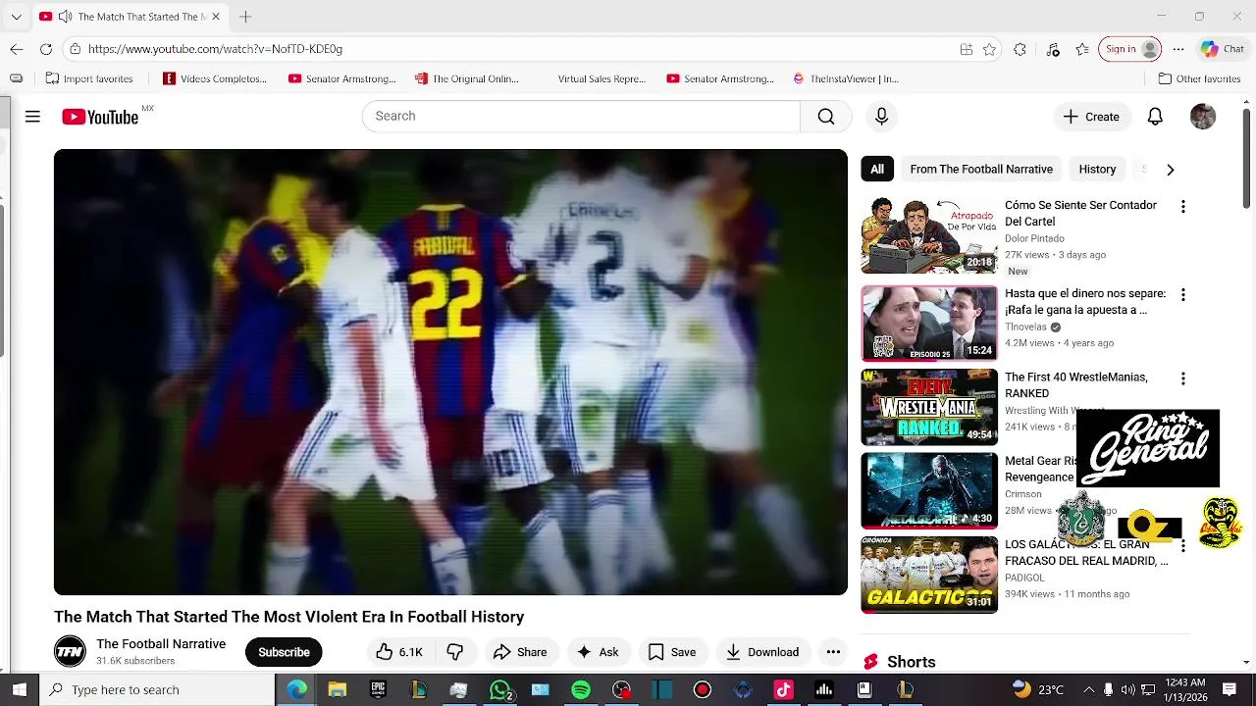Select From The Football Narrative chip
This screenshot has height=706, width=1256.
(981, 169)
